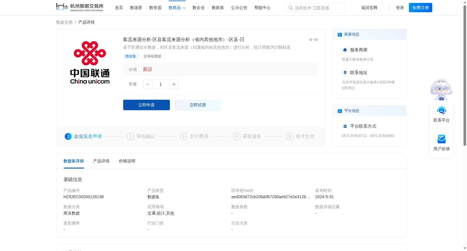467x251 pixels.
Task: Open 数场景 navigation item
Action: 136,8
